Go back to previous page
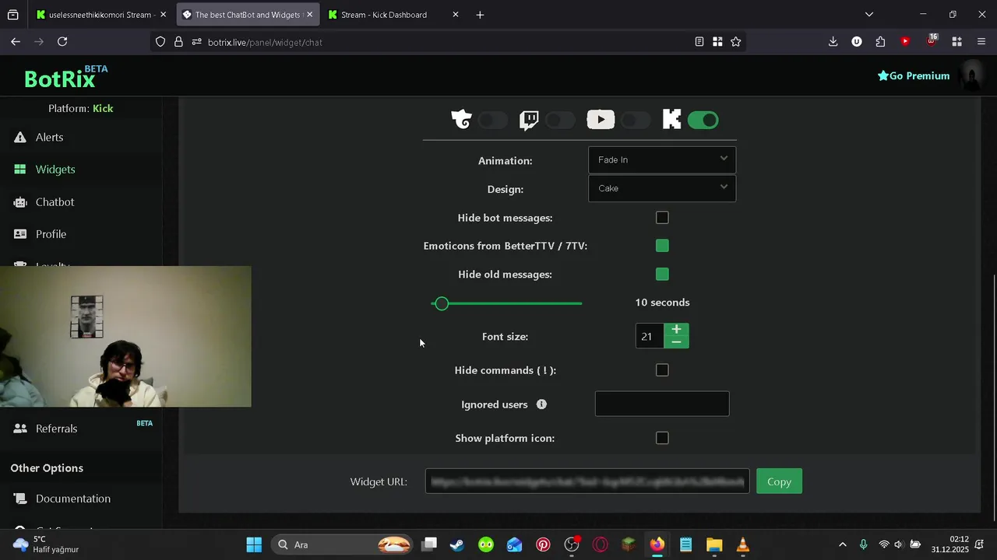The image size is (997, 560). 16,42
